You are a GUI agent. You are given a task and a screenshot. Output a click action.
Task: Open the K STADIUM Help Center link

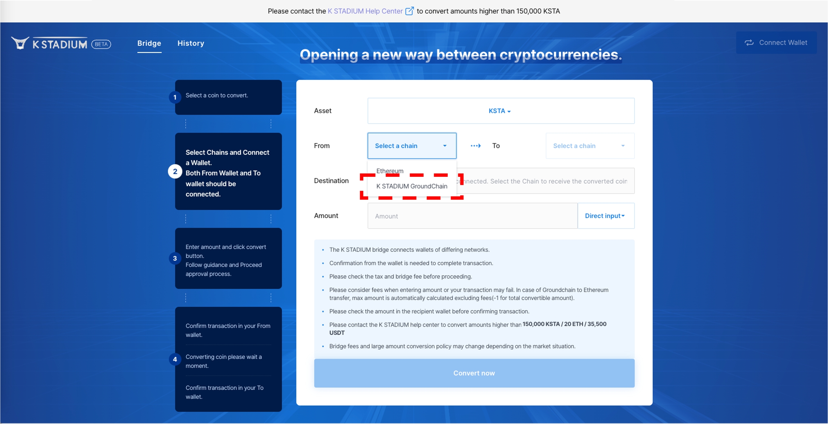tap(365, 11)
